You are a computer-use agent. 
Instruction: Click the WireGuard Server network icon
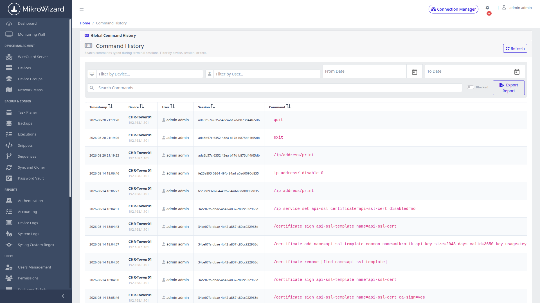click(x=9, y=57)
